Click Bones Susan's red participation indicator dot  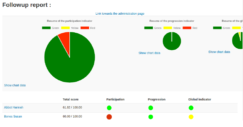pos(109,117)
